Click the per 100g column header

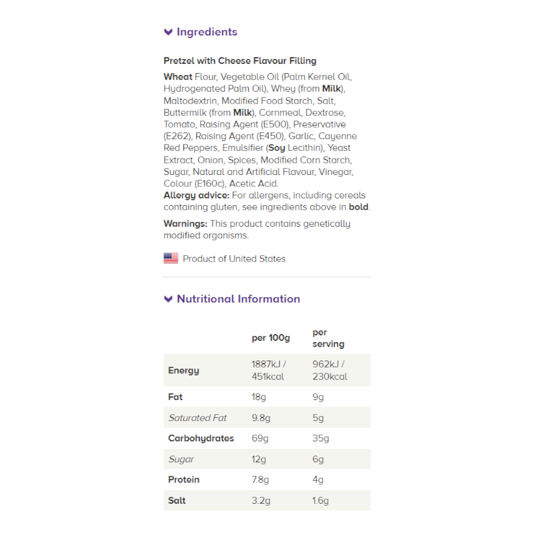click(x=270, y=338)
